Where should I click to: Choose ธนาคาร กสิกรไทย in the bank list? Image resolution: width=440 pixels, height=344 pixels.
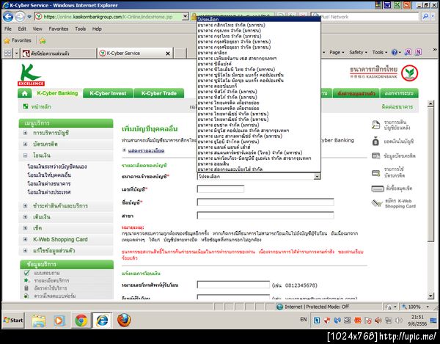click(258, 25)
